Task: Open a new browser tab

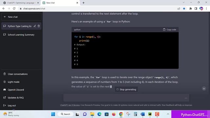Action: pyautogui.click(x=83, y=3)
